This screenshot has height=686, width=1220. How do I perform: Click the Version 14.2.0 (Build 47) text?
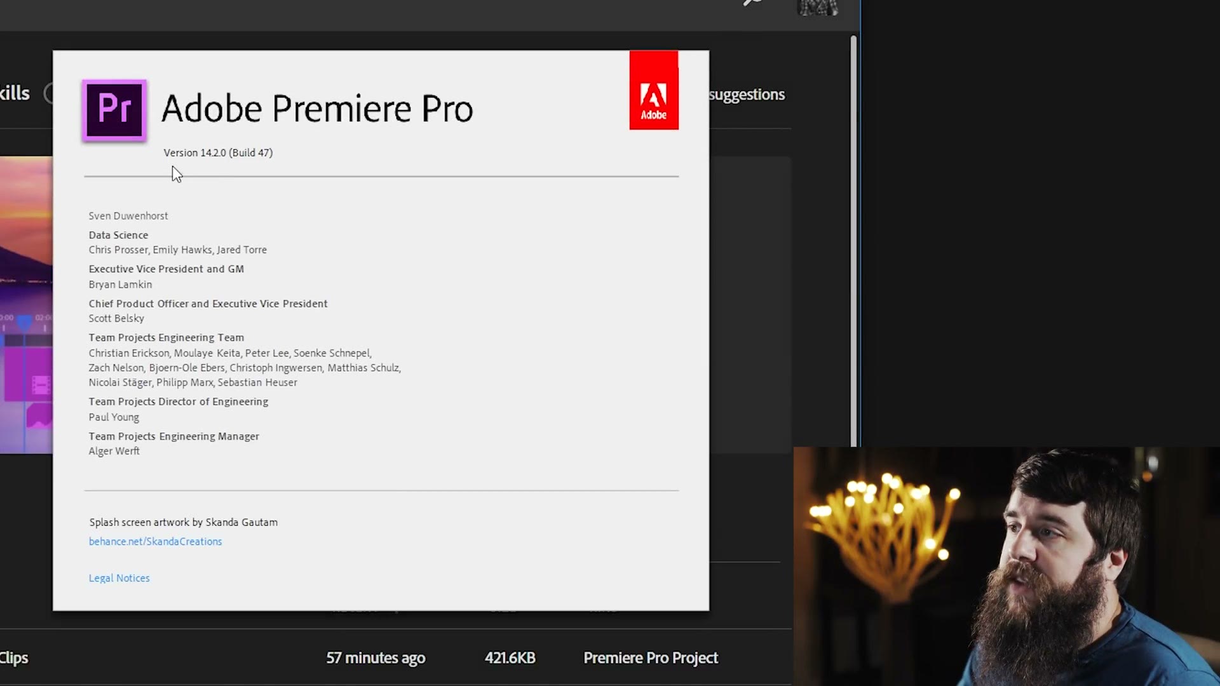point(218,152)
